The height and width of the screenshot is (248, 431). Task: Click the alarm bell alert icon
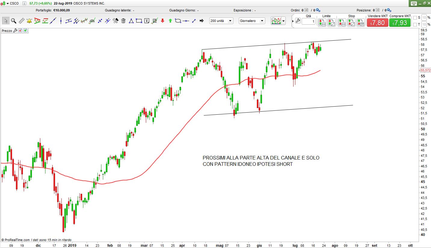(x=29, y=21)
